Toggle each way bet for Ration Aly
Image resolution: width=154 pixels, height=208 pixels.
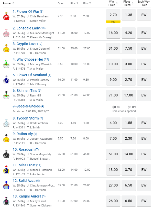coord(144,138)
